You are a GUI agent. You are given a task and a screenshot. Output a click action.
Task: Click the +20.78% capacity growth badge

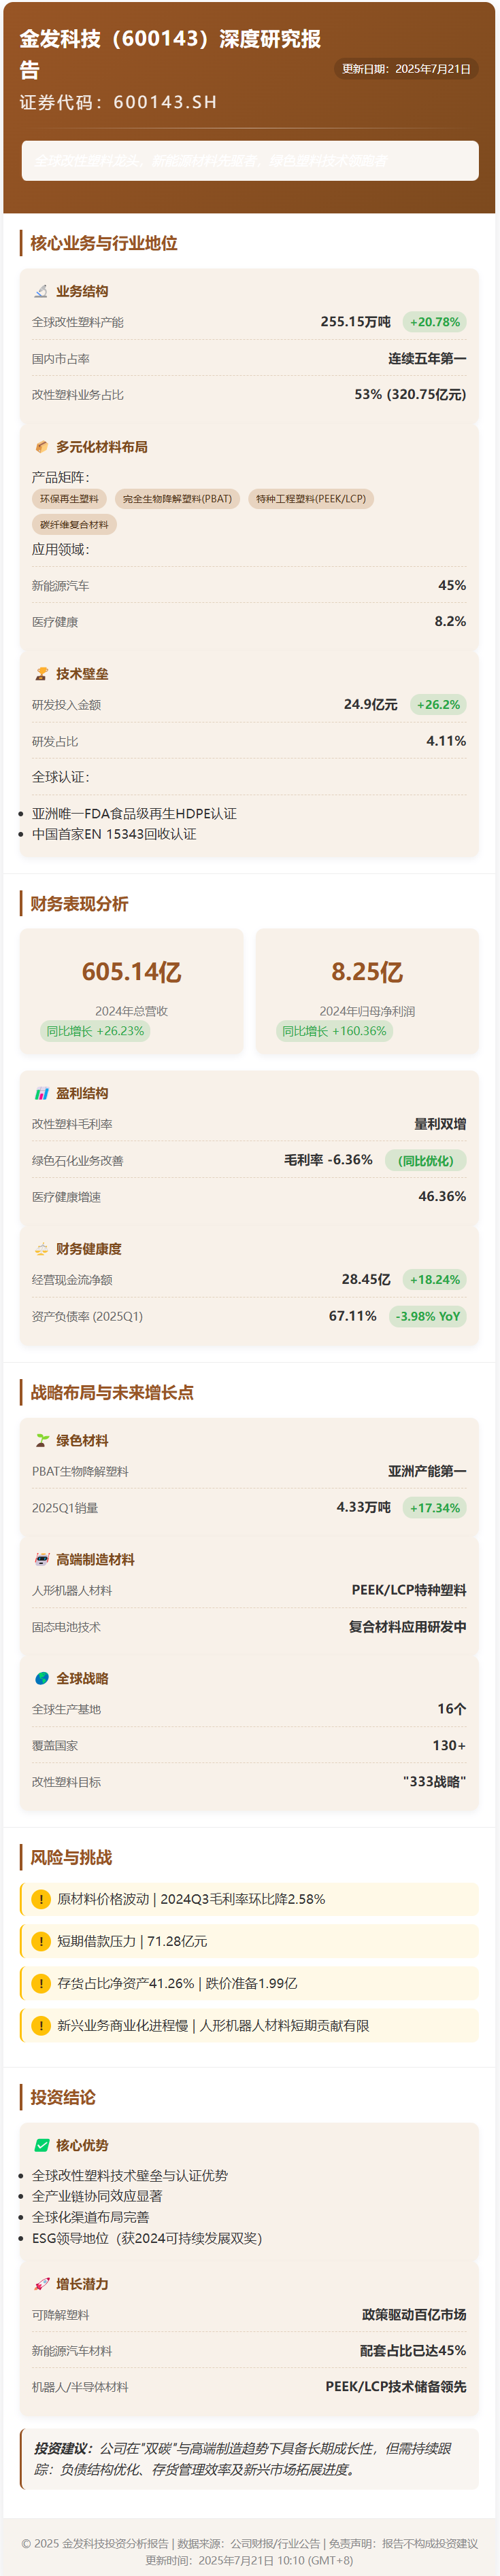tap(434, 322)
